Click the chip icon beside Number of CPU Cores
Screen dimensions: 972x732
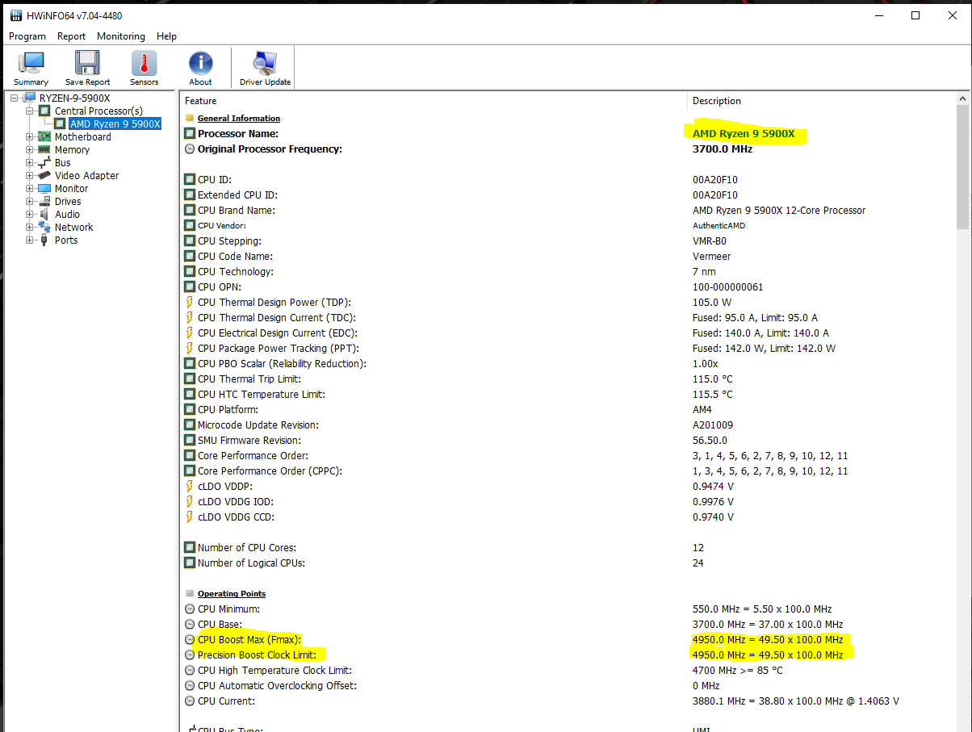190,547
